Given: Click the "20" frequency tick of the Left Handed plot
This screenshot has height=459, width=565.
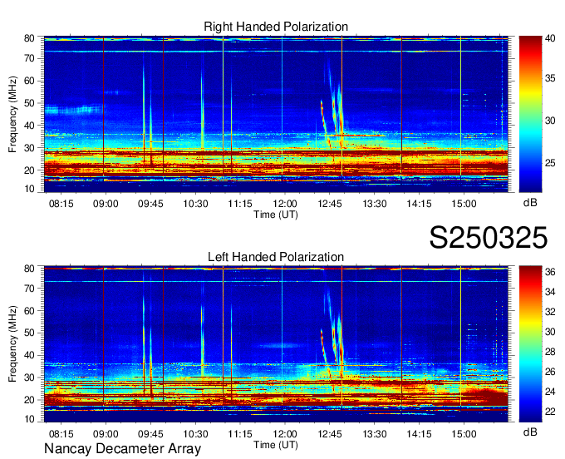Looking at the screenshot, I should (29, 400).
